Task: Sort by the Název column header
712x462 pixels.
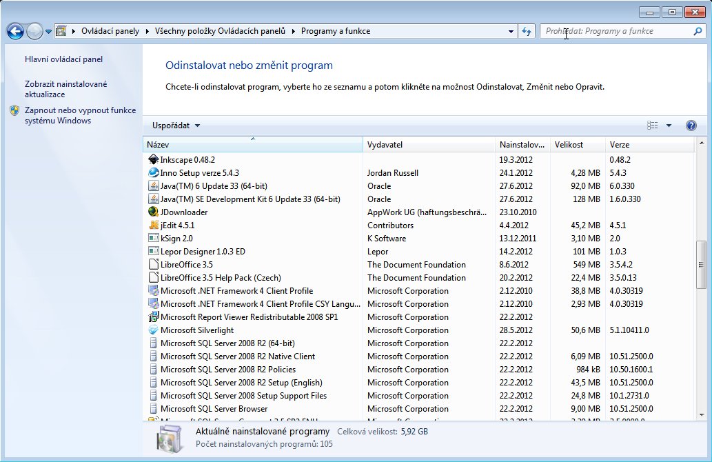Action: click(x=253, y=144)
